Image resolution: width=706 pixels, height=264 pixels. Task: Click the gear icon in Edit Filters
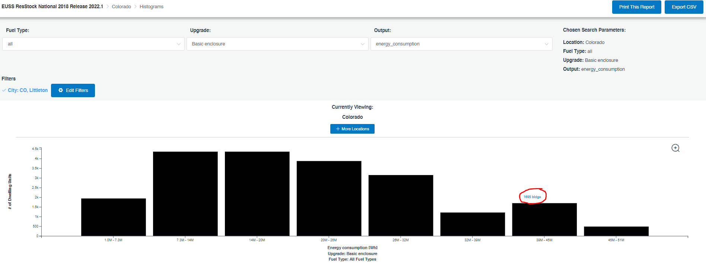tap(61, 90)
